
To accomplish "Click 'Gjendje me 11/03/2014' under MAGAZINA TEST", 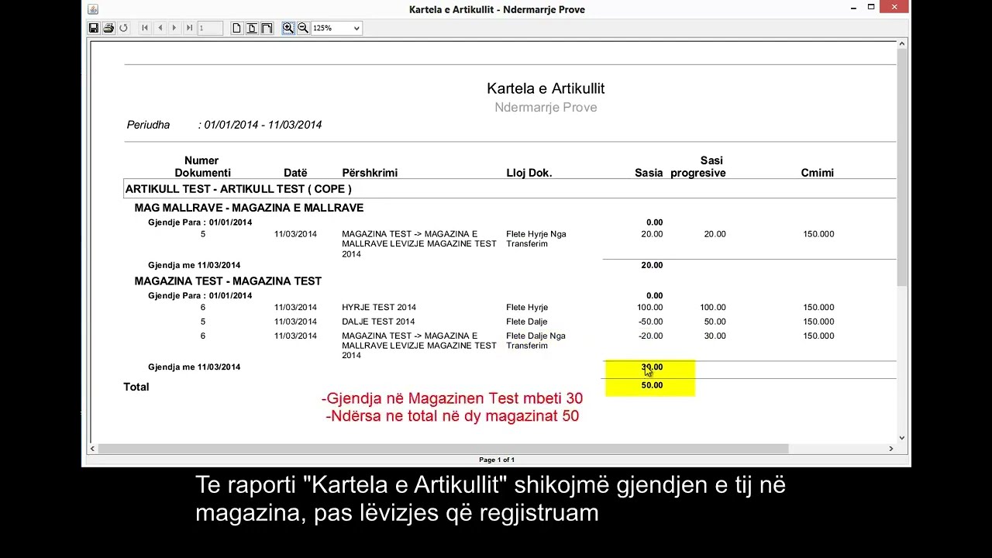I will click(195, 367).
